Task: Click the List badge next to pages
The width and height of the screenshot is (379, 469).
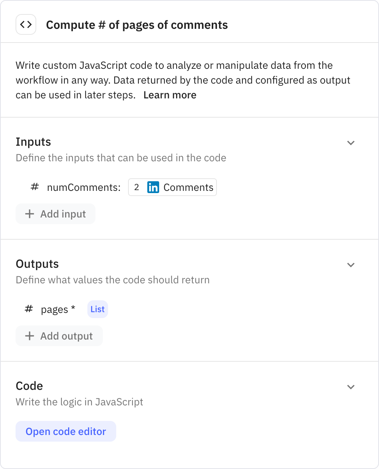Action: [97, 309]
